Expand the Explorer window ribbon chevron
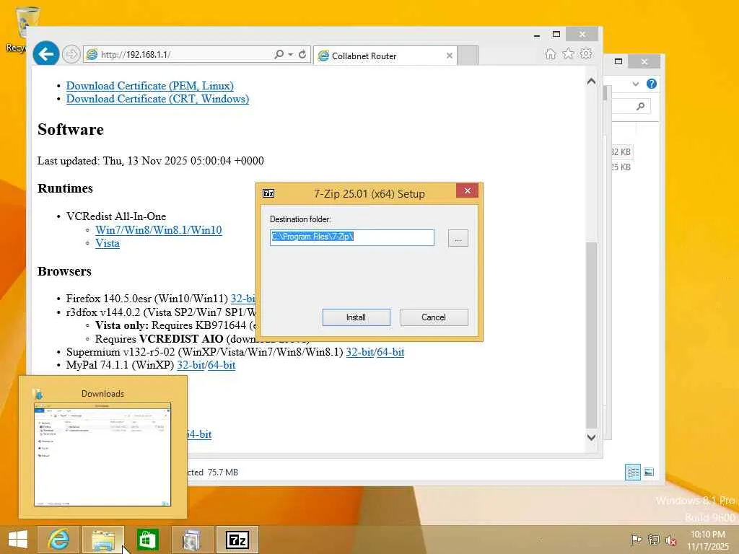This screenshot has width=739, height=554. [635, 84]
